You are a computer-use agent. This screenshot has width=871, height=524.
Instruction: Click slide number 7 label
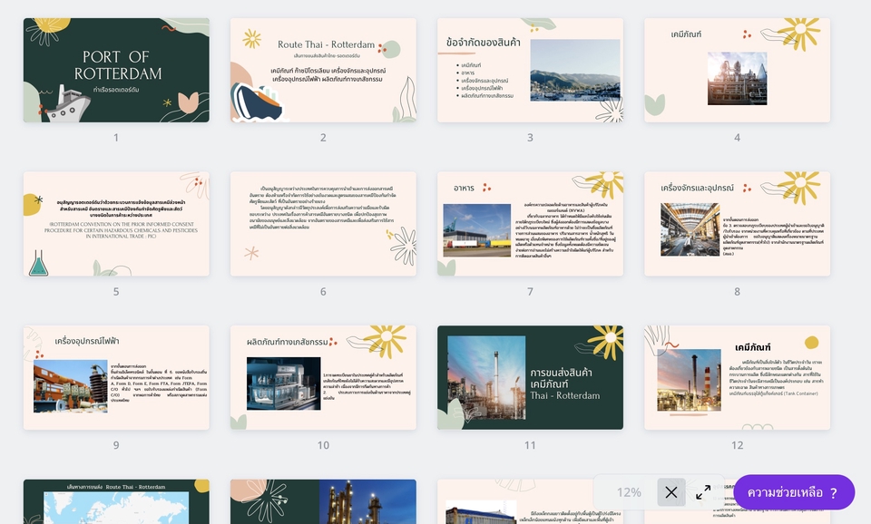coord(530,291)
